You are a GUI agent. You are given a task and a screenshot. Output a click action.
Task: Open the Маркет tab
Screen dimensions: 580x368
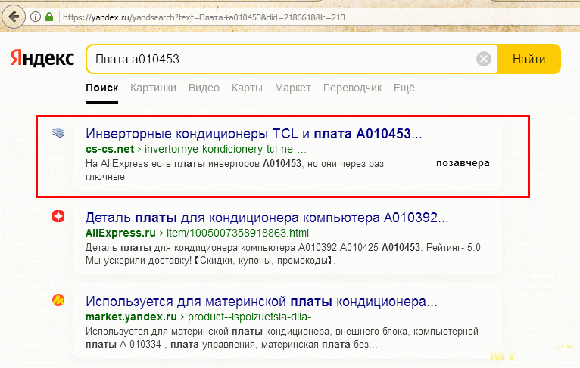292,88
